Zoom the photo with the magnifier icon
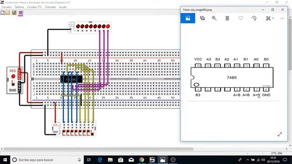 click(x=214, y=18)
